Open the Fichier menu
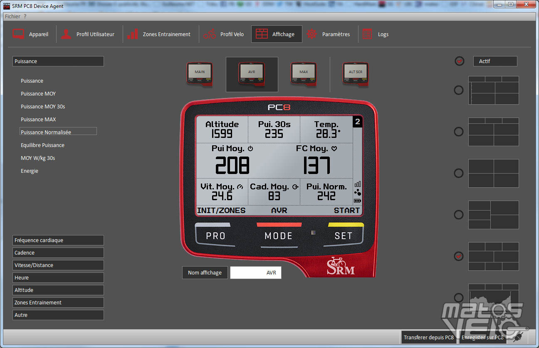Screen dimensions: 539x348 click(12, 16)
